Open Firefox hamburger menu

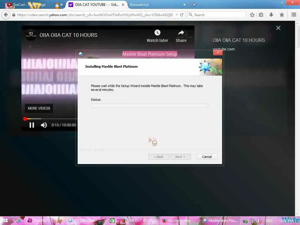(x=294, y=15)
